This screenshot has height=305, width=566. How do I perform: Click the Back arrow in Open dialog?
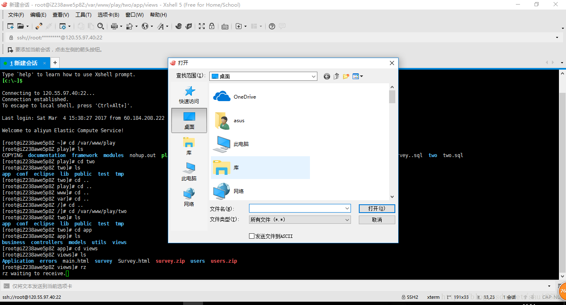(327, 76)
